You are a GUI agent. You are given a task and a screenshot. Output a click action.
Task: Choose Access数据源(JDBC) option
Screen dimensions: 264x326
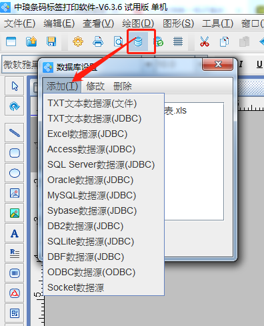[x=104, y=150]
